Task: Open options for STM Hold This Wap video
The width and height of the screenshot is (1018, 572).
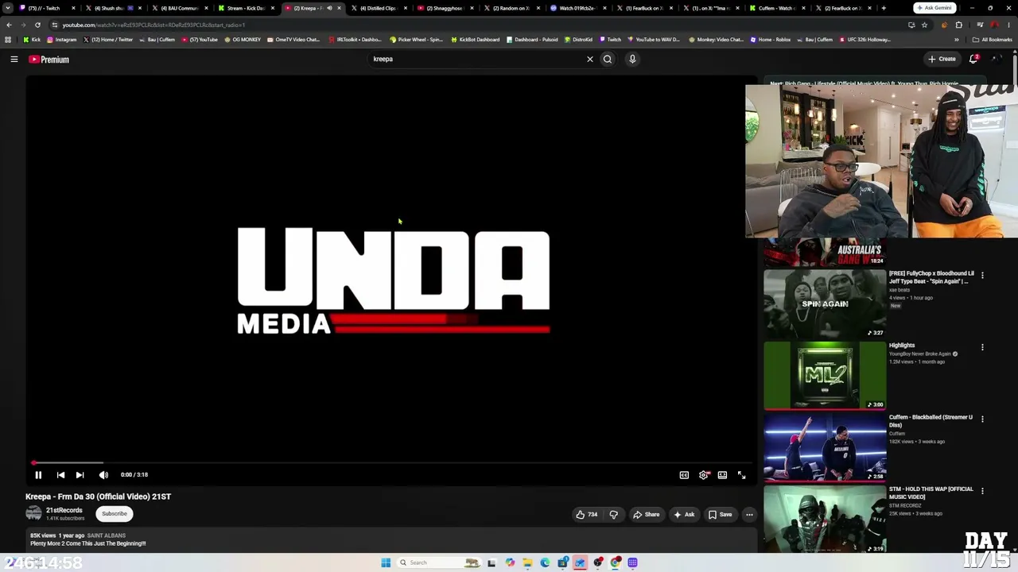Action: coord(982,491)
